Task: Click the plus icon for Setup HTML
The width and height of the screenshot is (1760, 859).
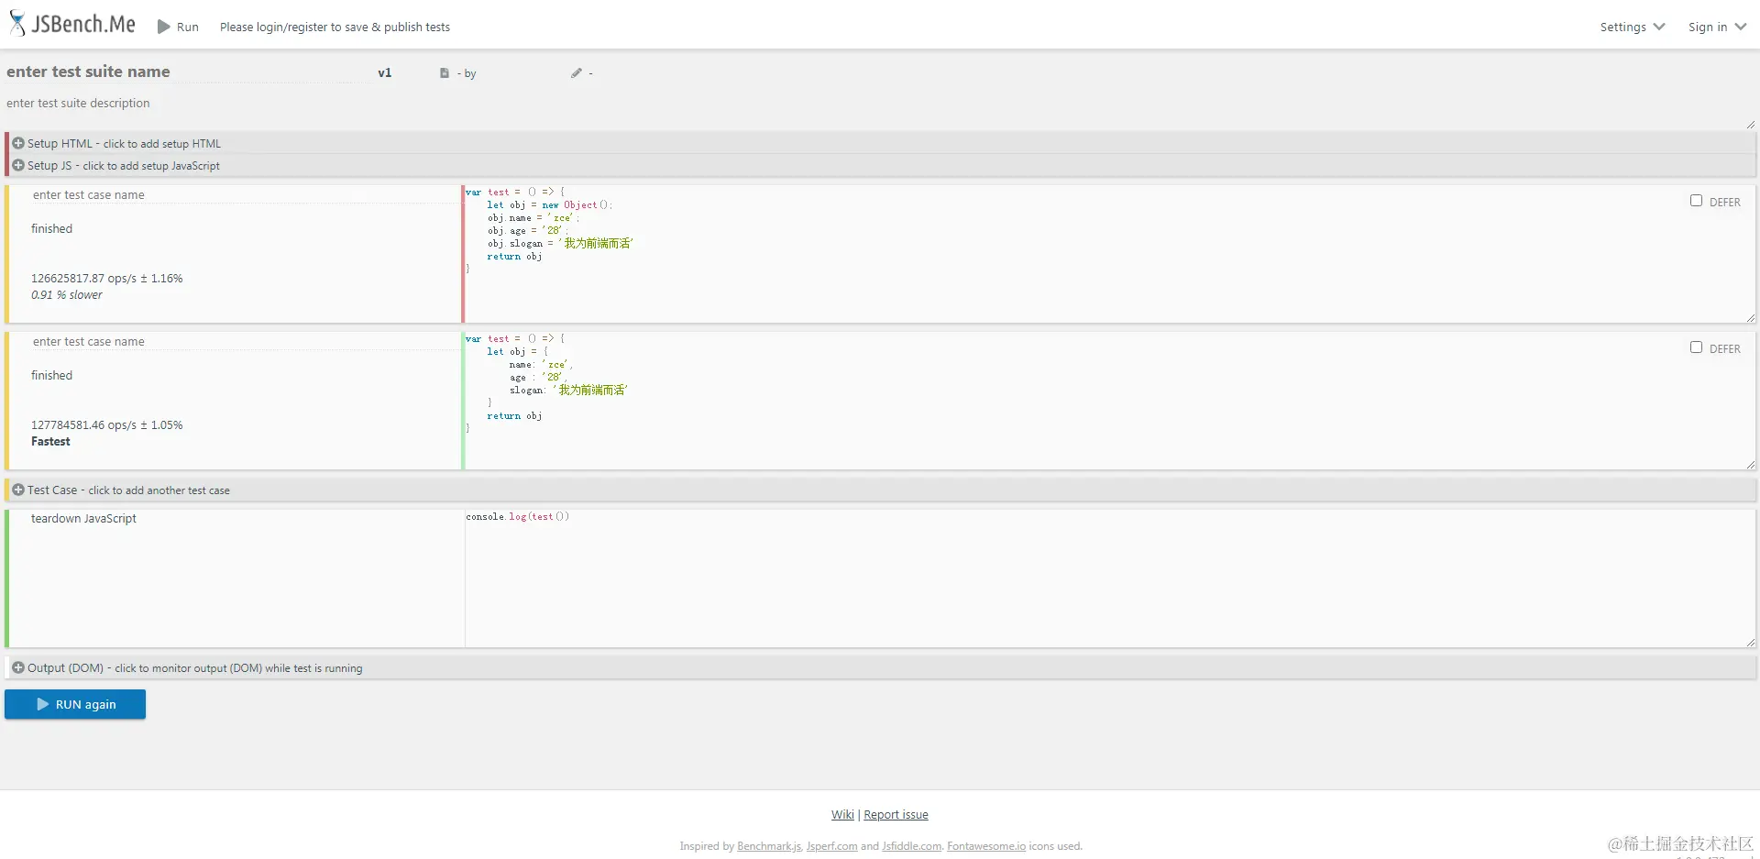Action: [18, 143]
